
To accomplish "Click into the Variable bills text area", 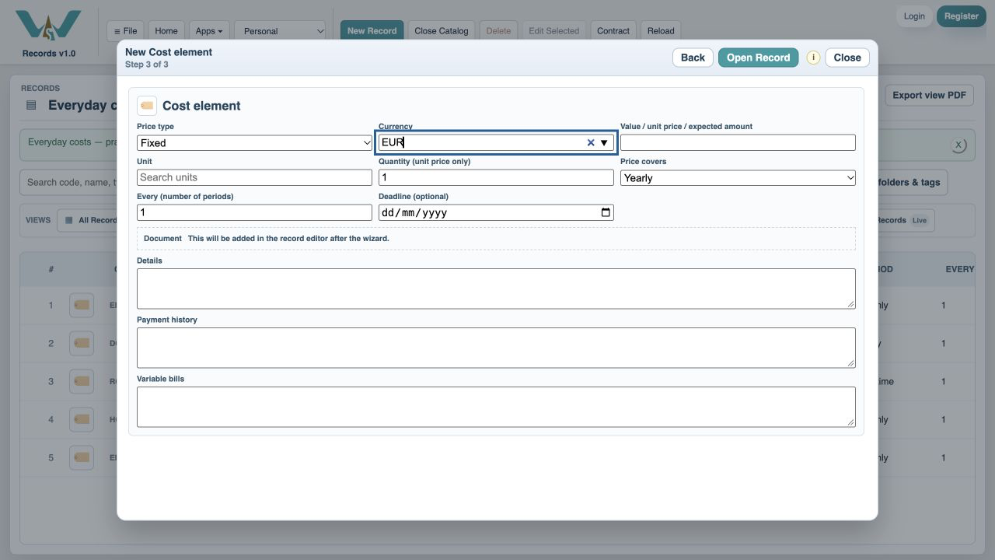I will [x=496, y=407].
